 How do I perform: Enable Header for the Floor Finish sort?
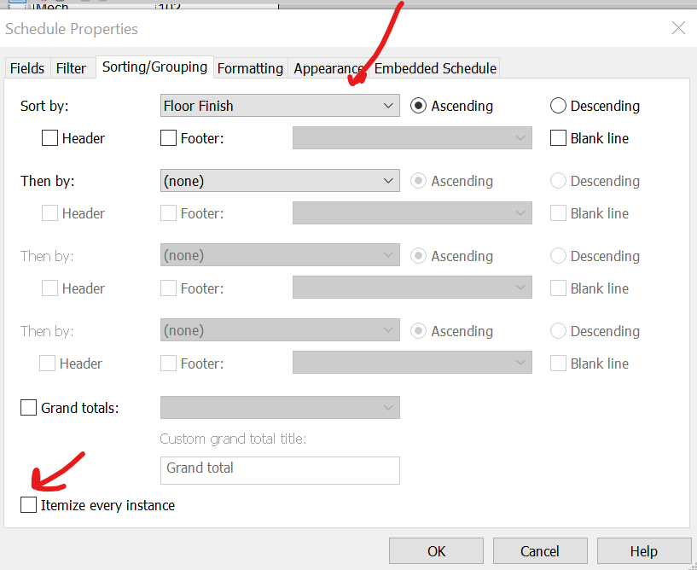(49, 137)
